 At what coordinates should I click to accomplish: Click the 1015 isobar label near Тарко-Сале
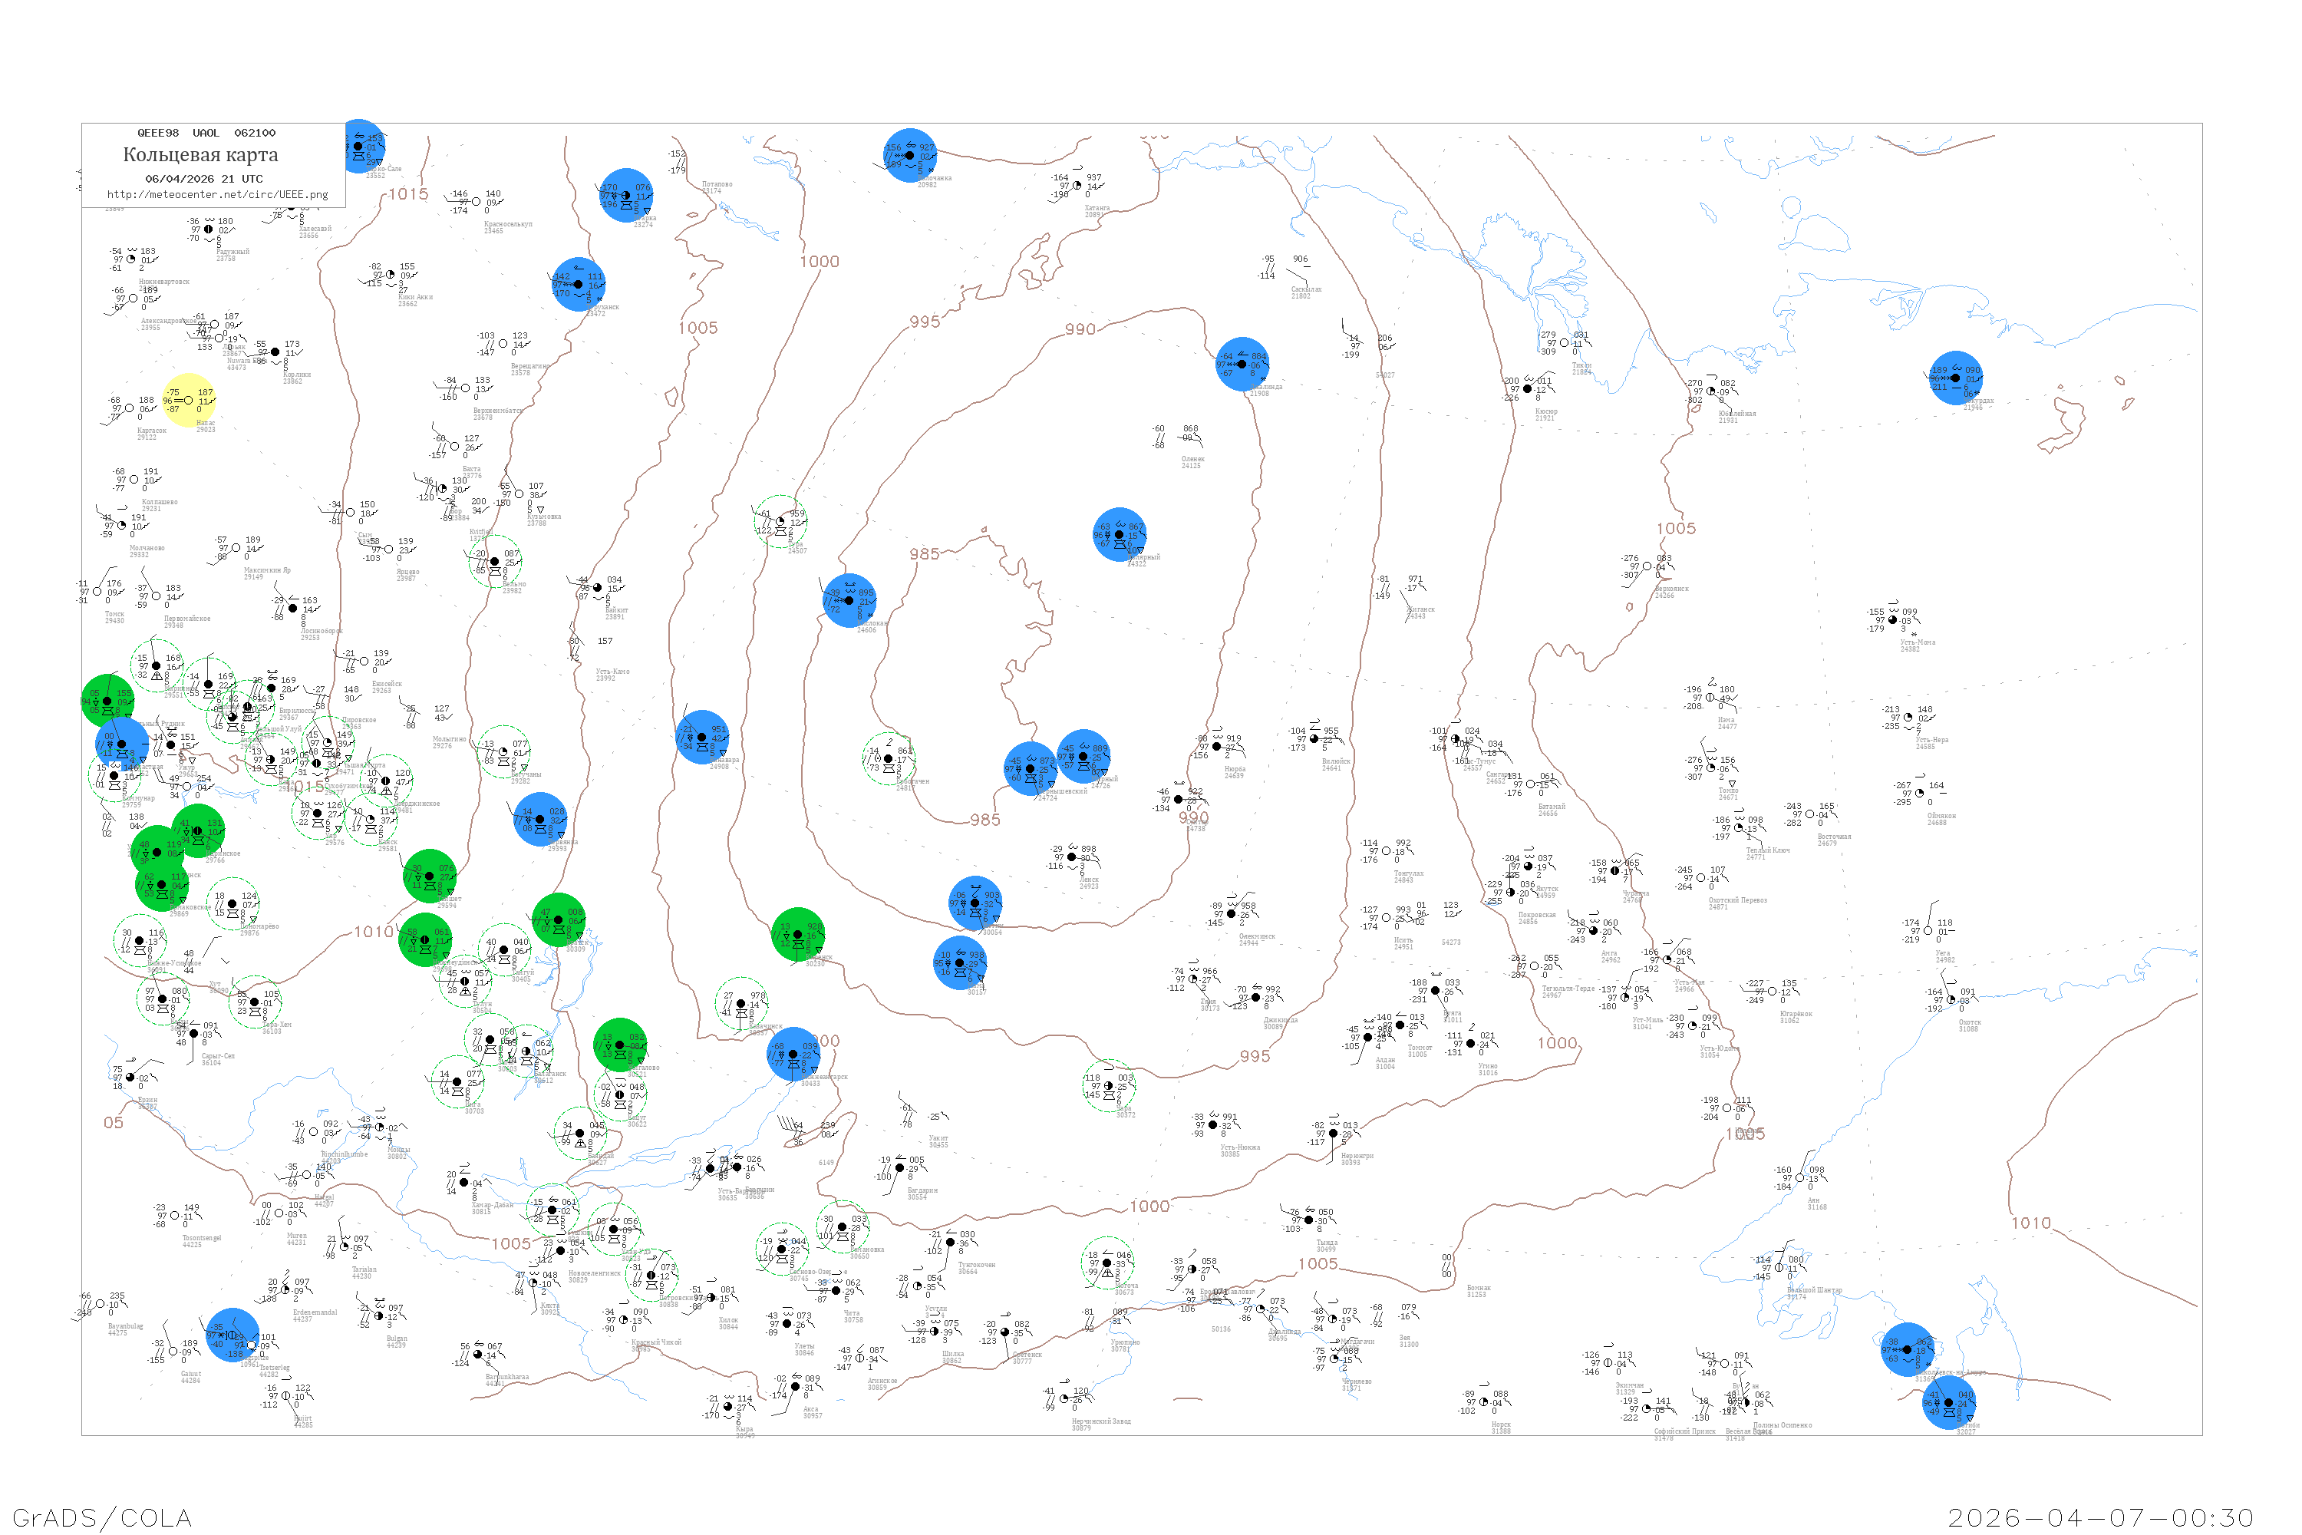click(408, 194)
